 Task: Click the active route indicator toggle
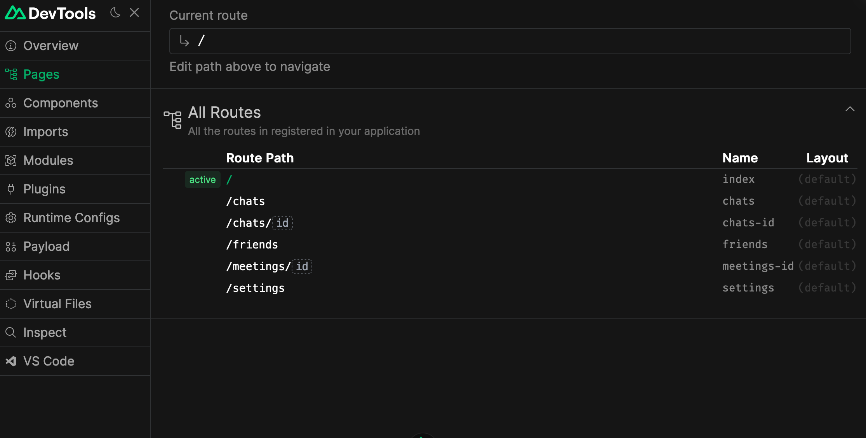[202, 179]
